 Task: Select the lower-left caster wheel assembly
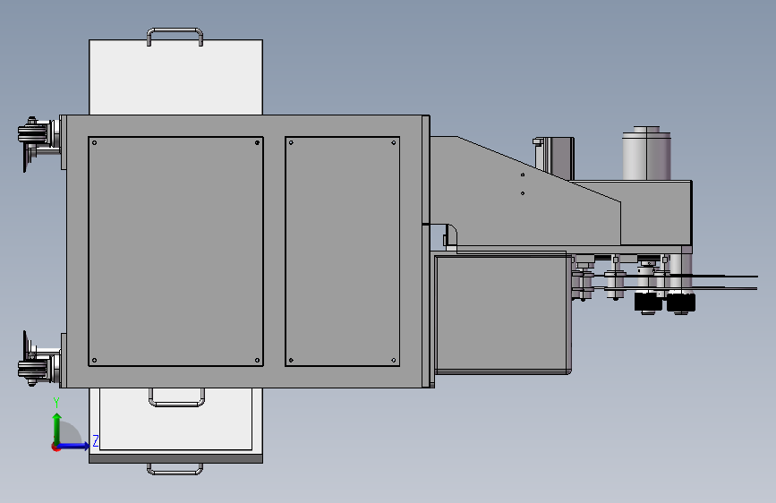[38, 359]
